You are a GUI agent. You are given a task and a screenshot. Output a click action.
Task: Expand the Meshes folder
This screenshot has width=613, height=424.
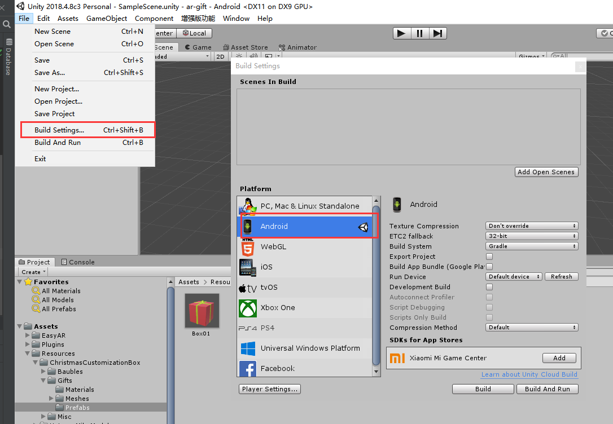tap(51, 398)
